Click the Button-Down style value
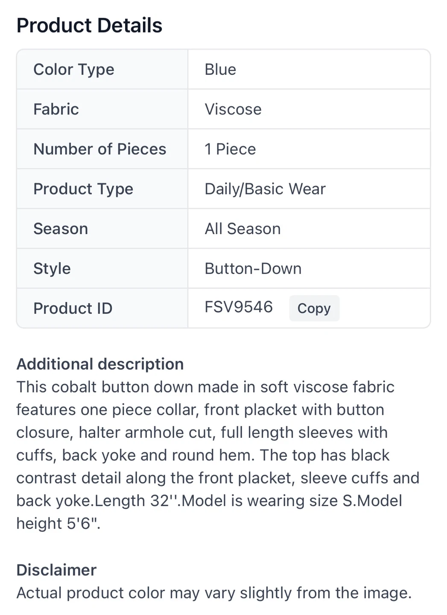This screenshot has height=615, width=447. pyautogui.click(x=253, y=268)
